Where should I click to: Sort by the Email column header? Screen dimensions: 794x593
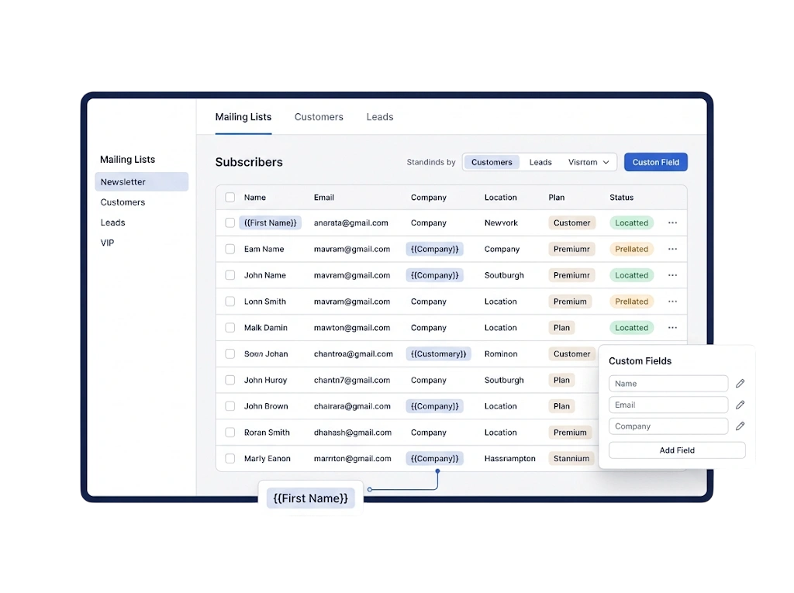(x=323, y=198)
